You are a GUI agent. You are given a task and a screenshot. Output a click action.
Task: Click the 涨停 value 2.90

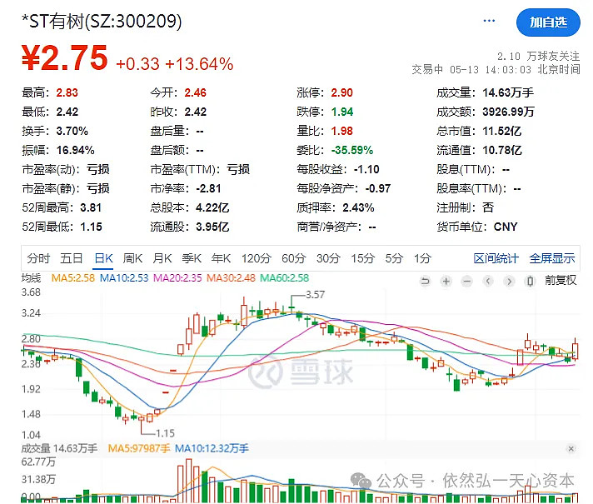point(341,92)
